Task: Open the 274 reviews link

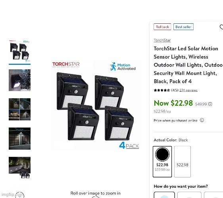Action: (188, 90)
